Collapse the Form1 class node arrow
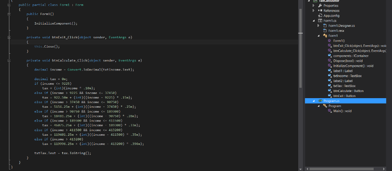The width and height of the screenshot is (392, 171). pyautogui.click(x=318, y=36)
